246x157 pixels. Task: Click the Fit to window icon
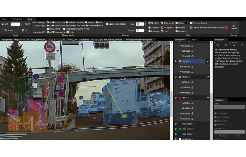(x=23, y=30)
